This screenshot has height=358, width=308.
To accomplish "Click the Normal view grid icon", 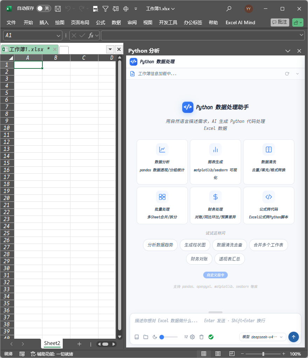I will coord(204,354).
